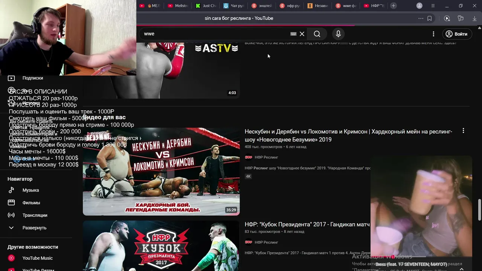Click the YouTube Music red icon
Image resolution: width=482 pixels, height=271 pixels.
click(11, 258)
